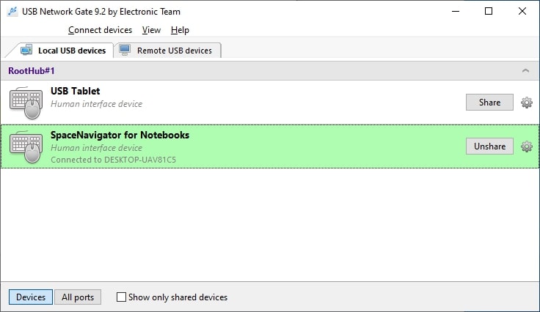Image resolution: width=540 pixels, height=312 pixels.
Task: Open the View menu
Action: 151,30
